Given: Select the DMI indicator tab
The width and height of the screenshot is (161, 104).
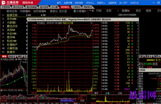Looking at the screenshot, I should [20, 103].
